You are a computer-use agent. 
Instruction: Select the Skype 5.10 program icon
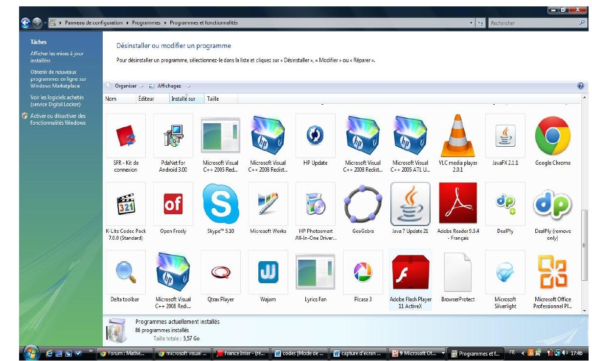tap(221, 203)
